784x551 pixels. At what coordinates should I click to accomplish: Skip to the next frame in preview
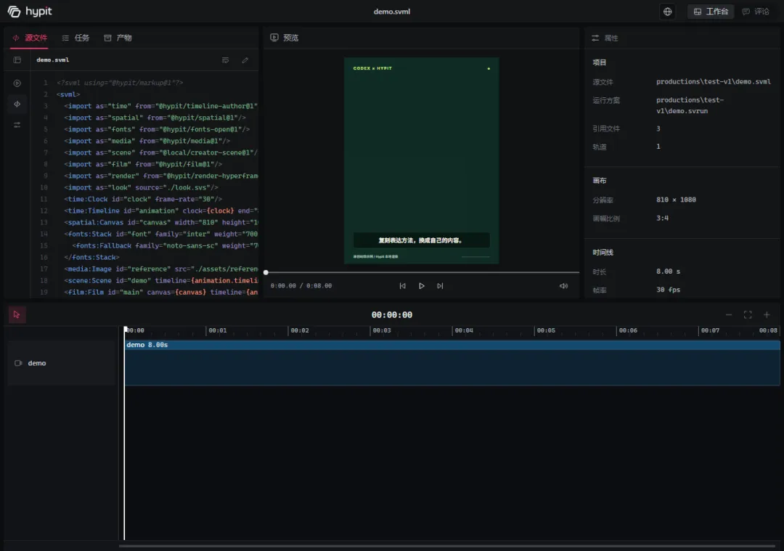click(440, 286)
